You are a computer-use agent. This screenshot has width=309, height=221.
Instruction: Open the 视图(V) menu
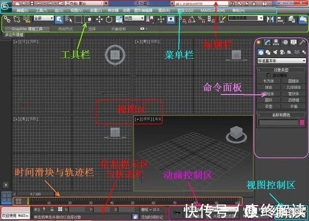pyautogui.click(x=77, y=10)
